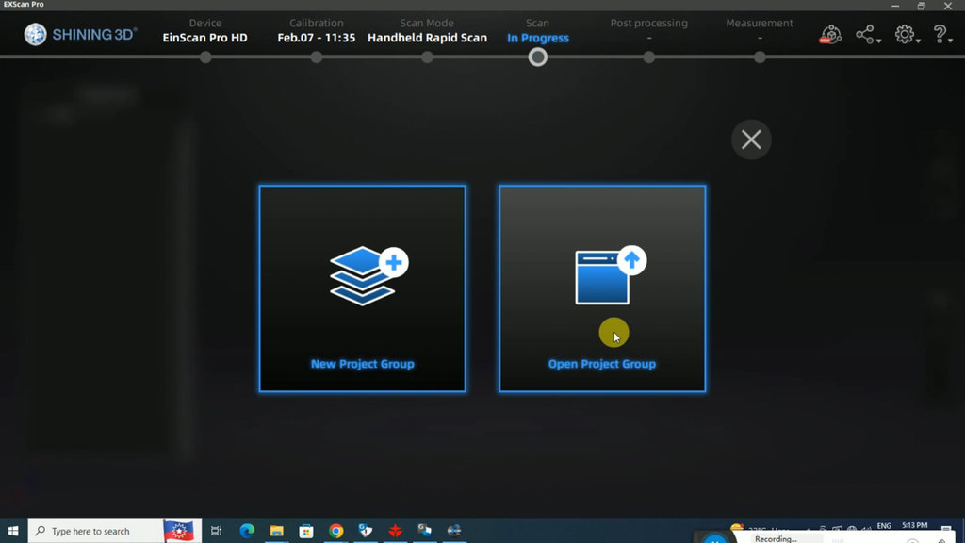Select the Post processing step

pyautogui.click(x=648, y=58)
